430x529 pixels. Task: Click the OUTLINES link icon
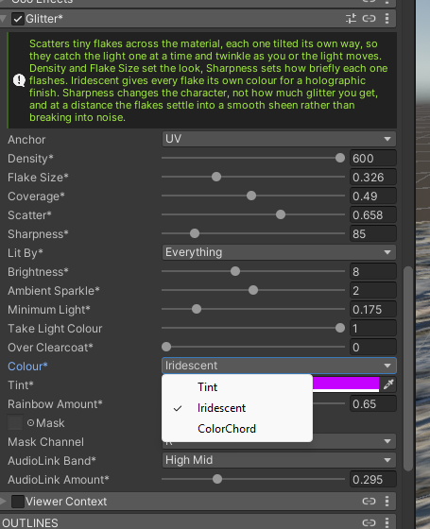[x=369, y=523]
